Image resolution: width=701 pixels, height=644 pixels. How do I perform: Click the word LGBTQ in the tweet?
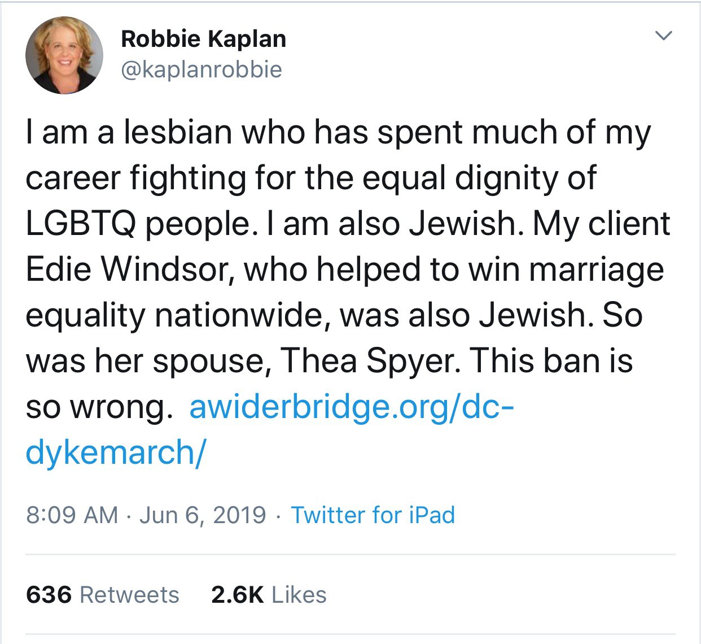pos(80,224)
